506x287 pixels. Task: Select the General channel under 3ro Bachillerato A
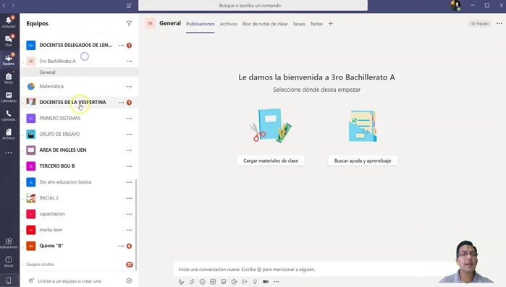(x=80, y=72)
